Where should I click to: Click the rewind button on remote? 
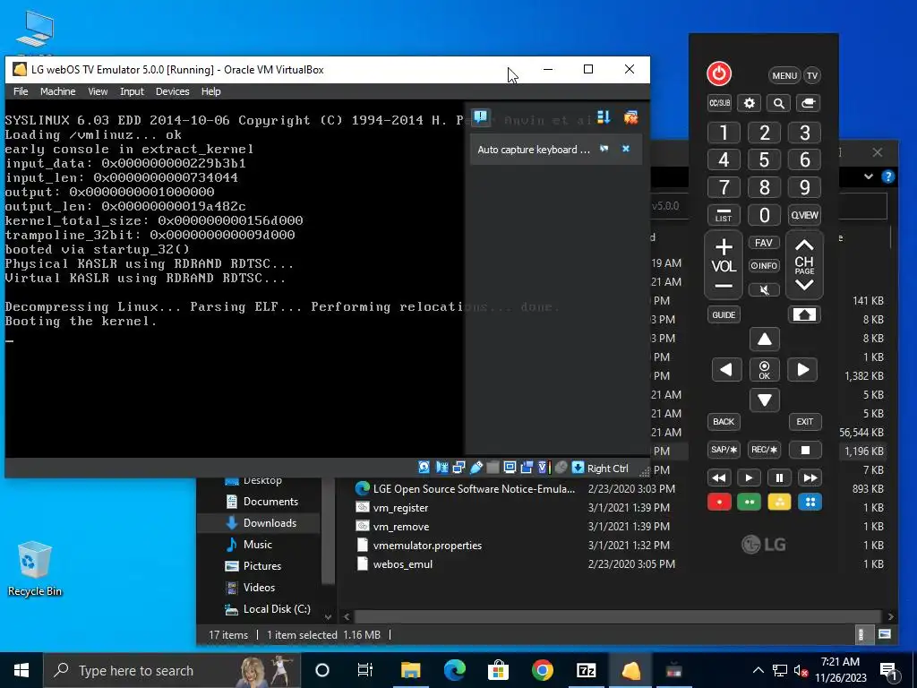click(719, 478)
